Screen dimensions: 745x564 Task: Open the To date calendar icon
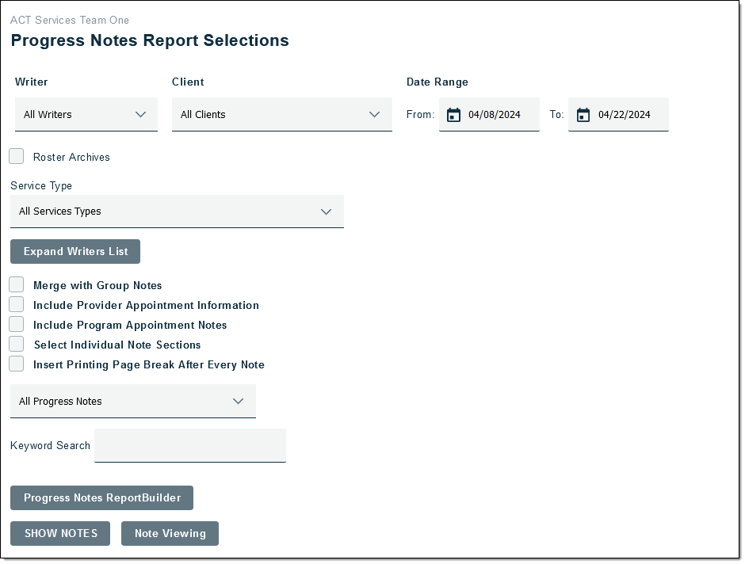583,115
